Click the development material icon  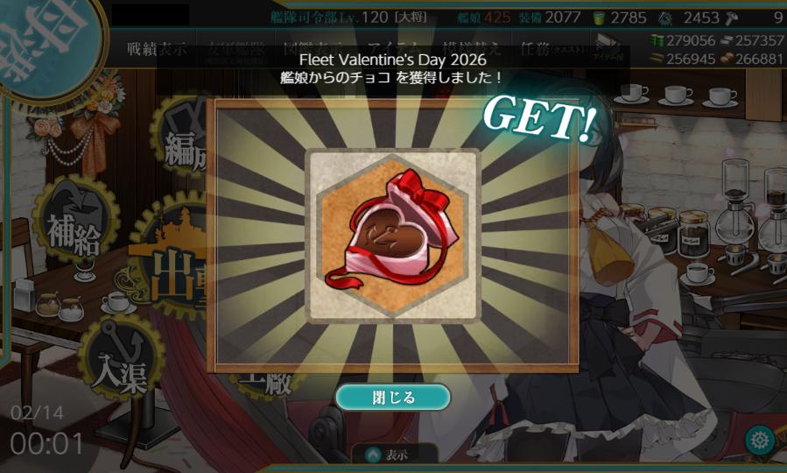pyautogui.click(x=666, y=18)
